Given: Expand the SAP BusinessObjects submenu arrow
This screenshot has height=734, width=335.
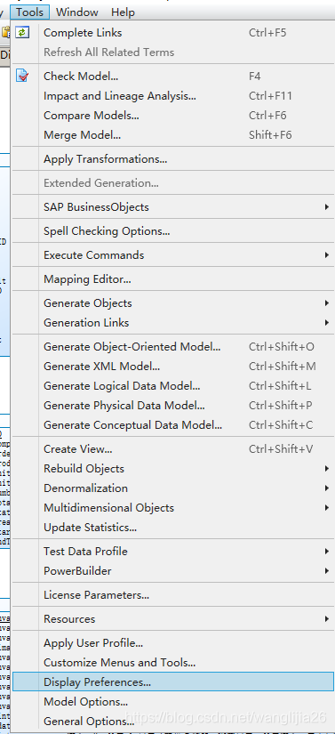Looking at the screenshot, I should pyautogui.click(x=327, y=207).
